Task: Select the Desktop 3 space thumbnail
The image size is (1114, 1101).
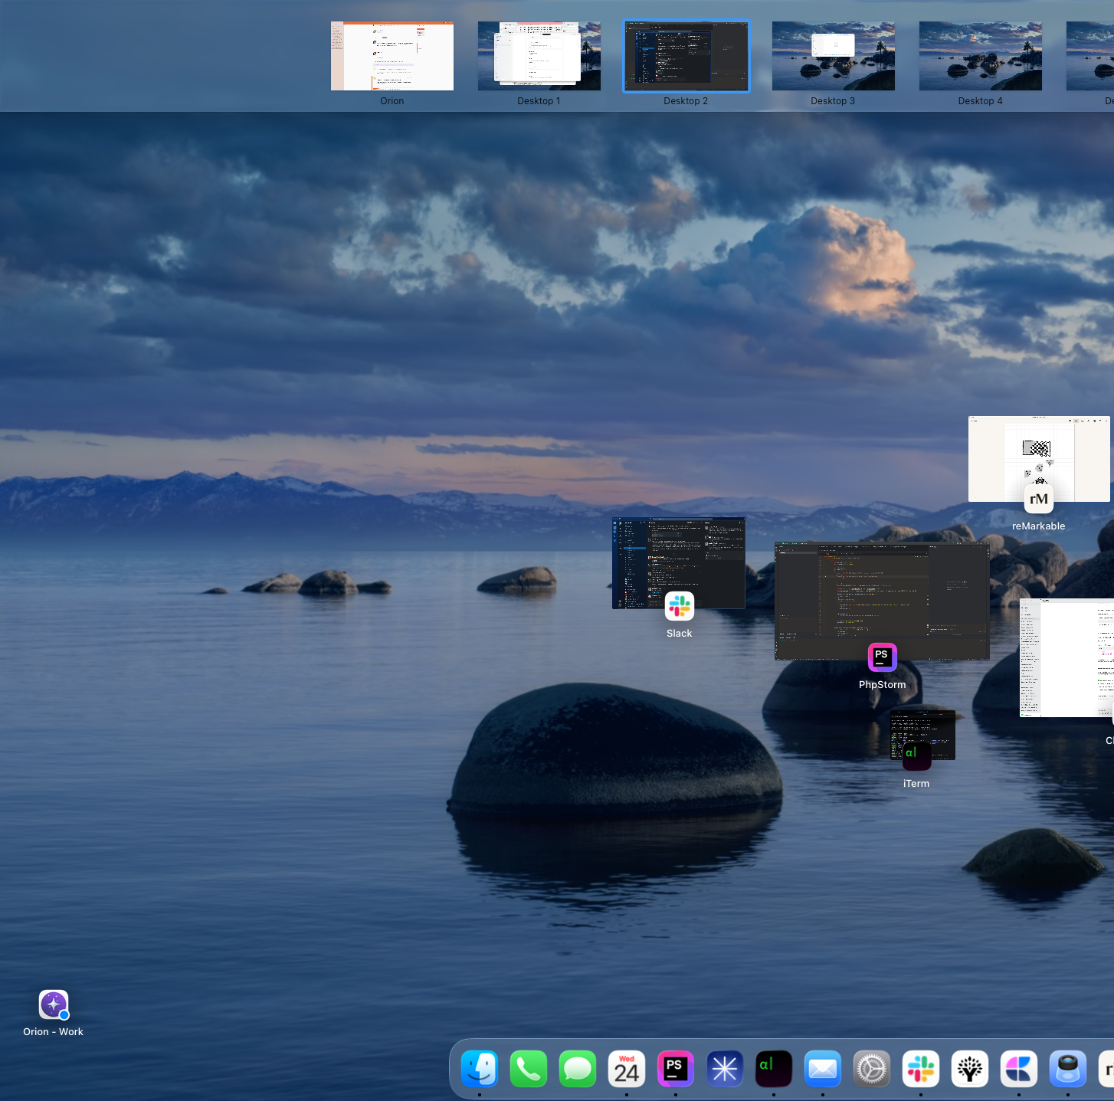Action: click(x=833, y=56)
